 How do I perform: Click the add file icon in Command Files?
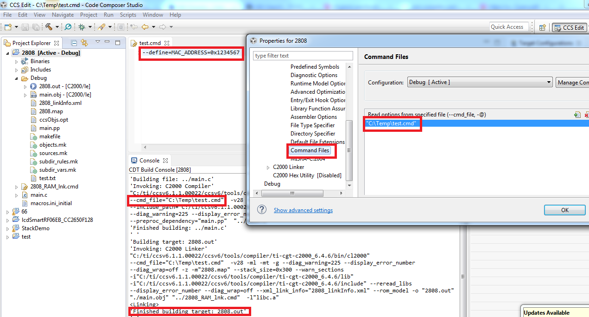pos(577,115)
